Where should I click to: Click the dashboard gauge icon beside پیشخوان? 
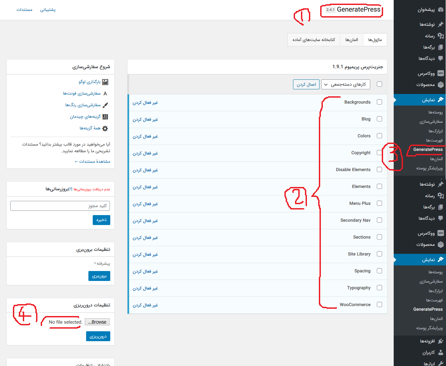[x=440, y=10]
